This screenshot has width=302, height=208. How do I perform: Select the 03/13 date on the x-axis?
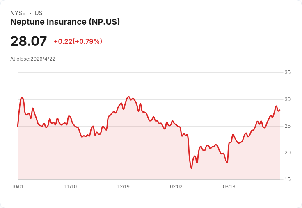[229, 186]
